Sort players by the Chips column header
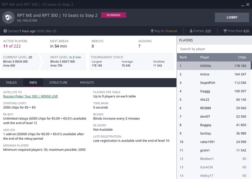 tap(242, 57)
